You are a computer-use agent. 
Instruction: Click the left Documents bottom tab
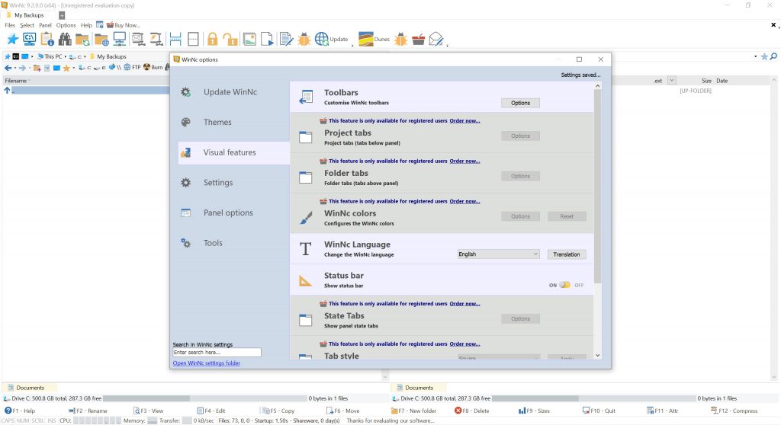(30, 388)
